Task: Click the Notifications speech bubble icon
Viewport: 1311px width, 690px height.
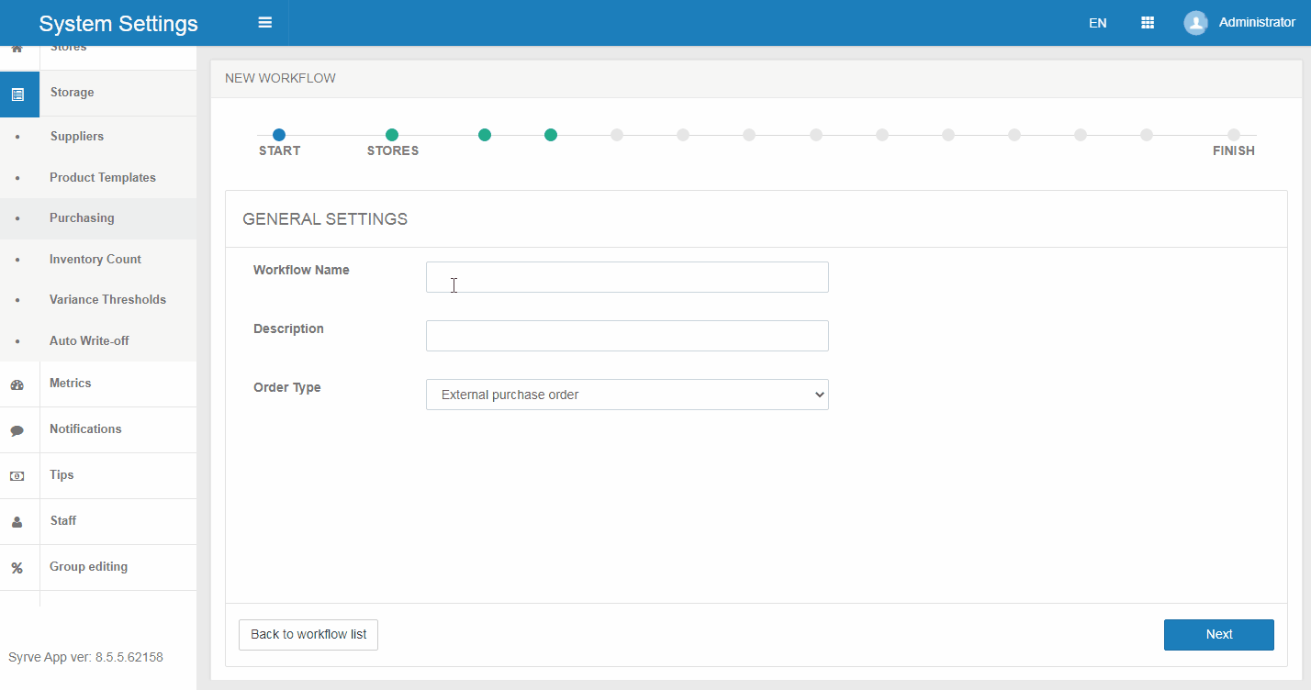Action: 17,430
